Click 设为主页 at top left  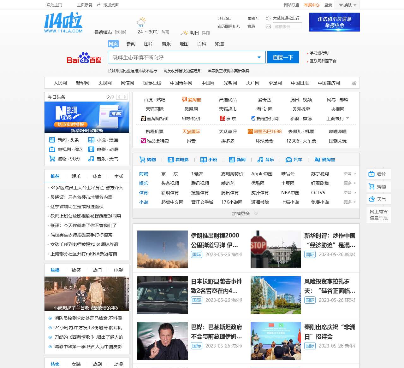[54, 5]
